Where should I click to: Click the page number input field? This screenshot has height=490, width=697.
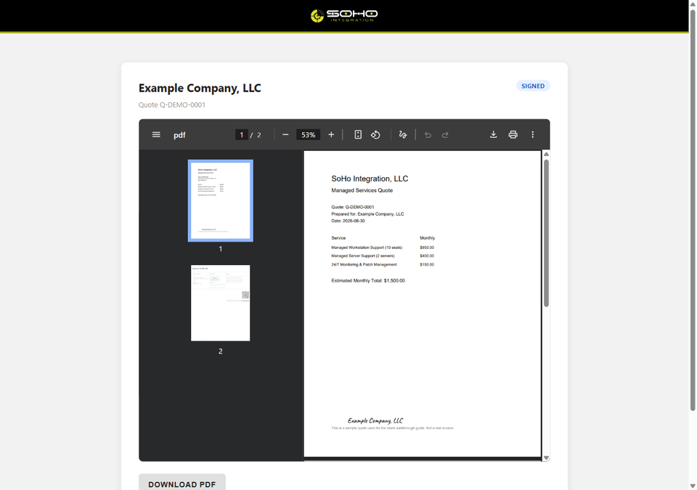click(x=241, y=135)
